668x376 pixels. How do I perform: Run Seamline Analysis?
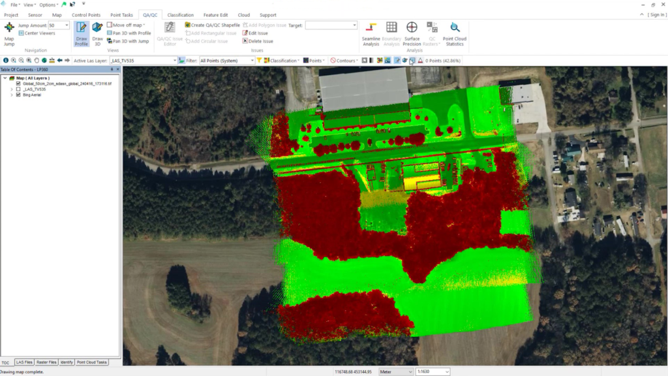coord(371,33)
